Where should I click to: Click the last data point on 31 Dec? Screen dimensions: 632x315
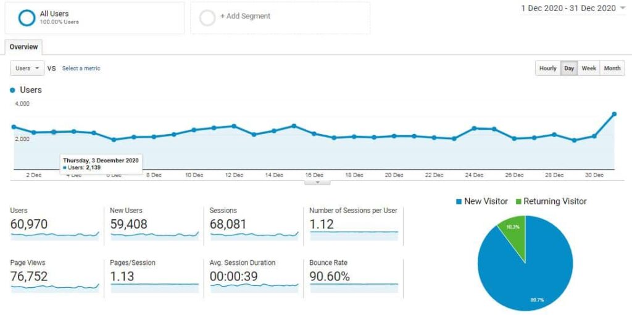(614, 114)
